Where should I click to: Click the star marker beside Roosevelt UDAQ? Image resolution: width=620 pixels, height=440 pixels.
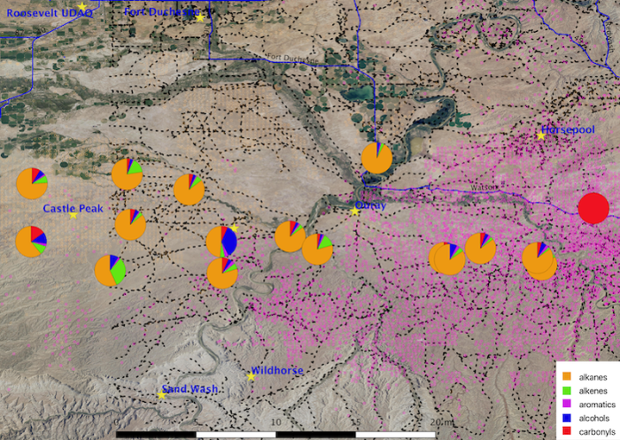click(x=82, y=6)
